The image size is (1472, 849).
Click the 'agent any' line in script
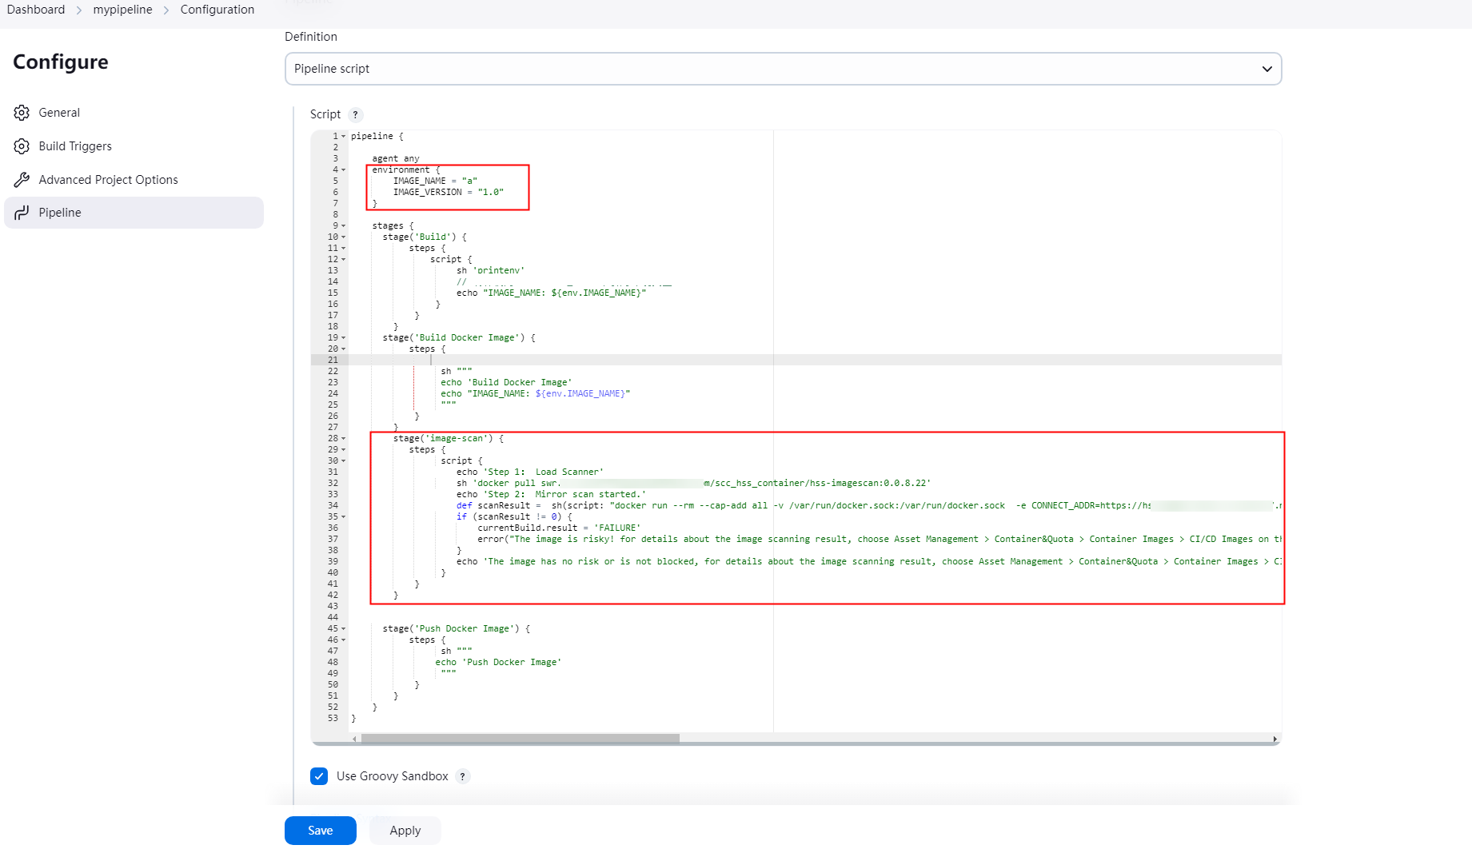[x=395, y=158]
